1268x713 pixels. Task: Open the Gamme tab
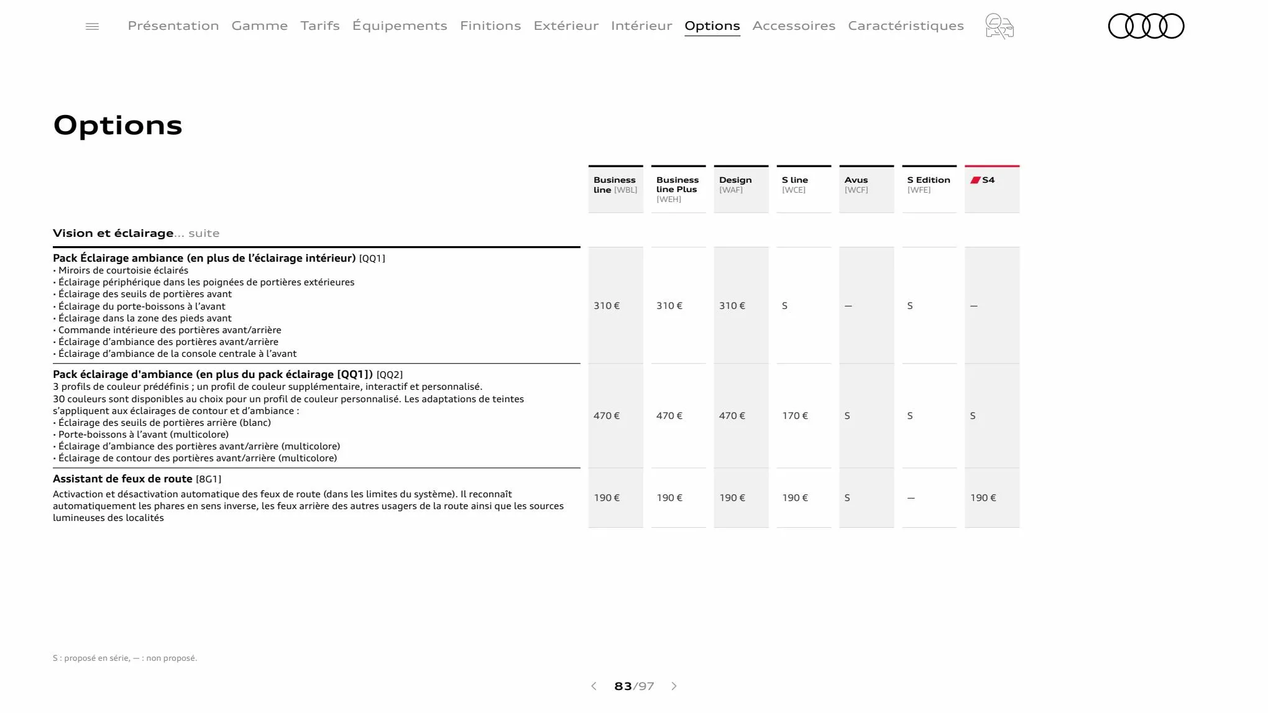(x=260, y=25)
